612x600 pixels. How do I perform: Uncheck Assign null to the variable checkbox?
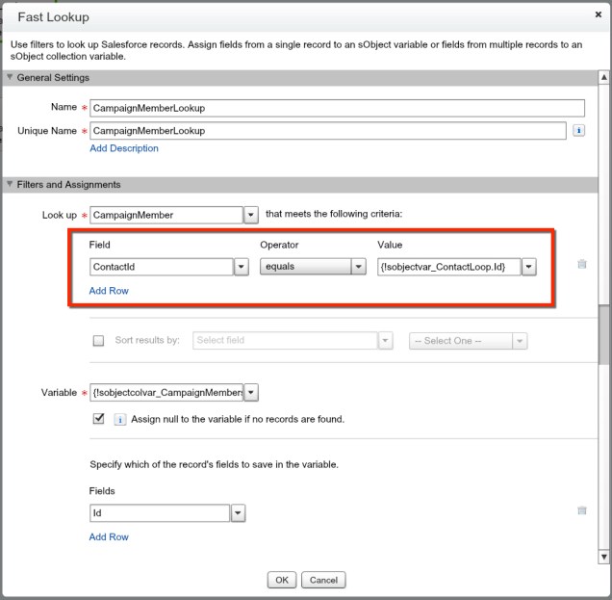(x=98, y=419)
